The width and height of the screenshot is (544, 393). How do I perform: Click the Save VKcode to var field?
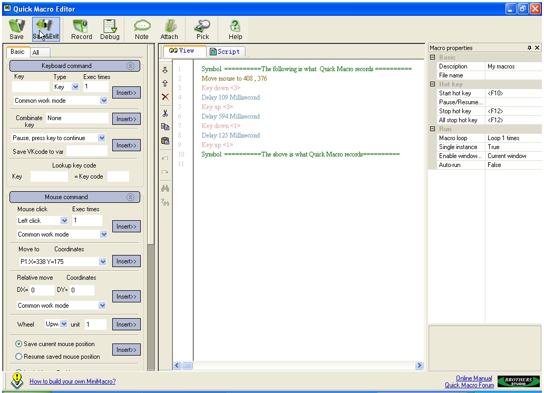[87, 151]
